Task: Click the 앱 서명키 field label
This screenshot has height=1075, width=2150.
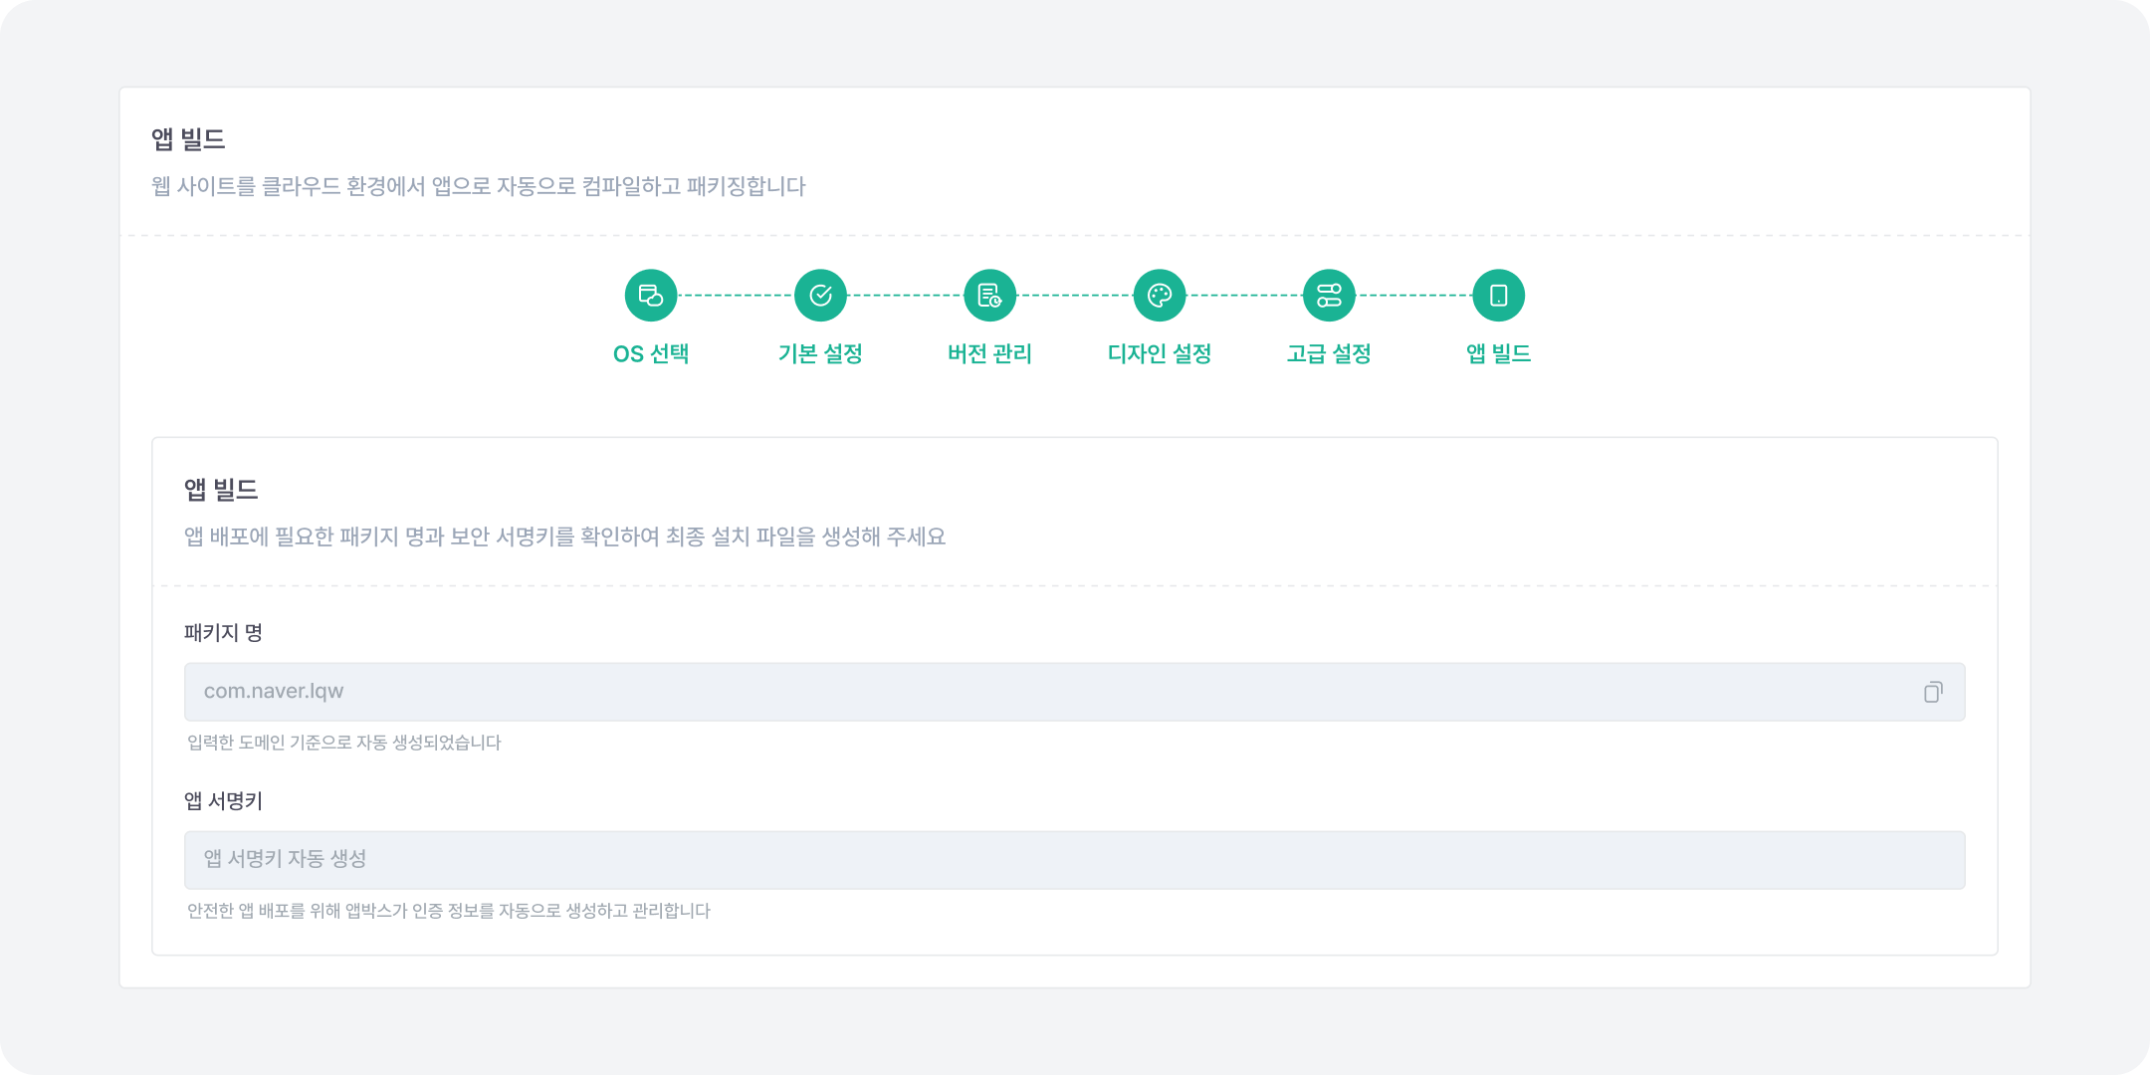Action: coord(224,801)
